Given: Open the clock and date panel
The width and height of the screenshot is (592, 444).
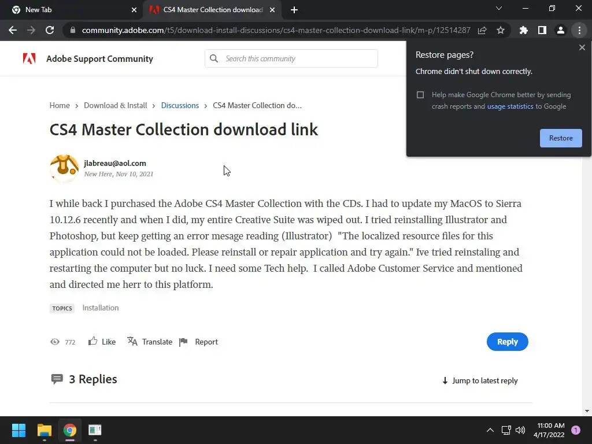Looking at the screenshot, I should coord(549,430).
